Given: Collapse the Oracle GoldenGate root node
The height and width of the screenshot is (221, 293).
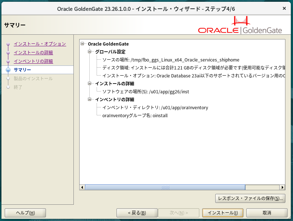Looking at the screenshot, I should click(x=83, y=44).
